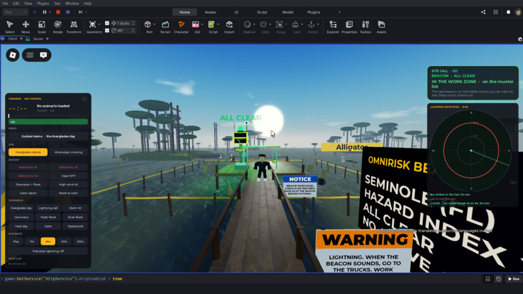Click the Material tool icon

[x=247, y=25]
